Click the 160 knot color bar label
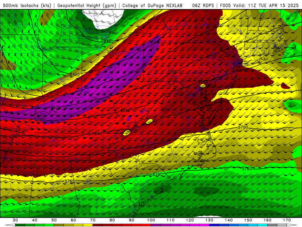 tap(268, 220)
